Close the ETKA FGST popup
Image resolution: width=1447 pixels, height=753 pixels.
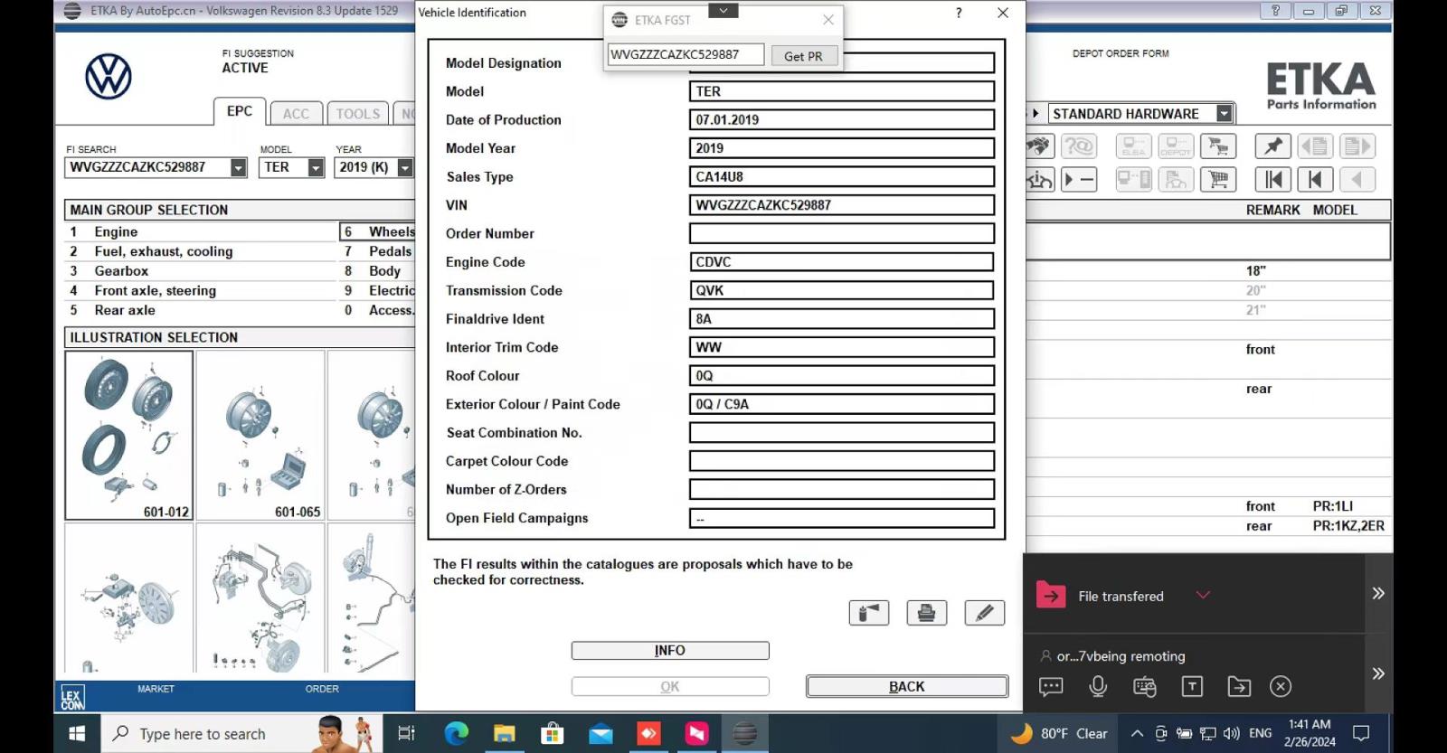(x=828, y=19)
